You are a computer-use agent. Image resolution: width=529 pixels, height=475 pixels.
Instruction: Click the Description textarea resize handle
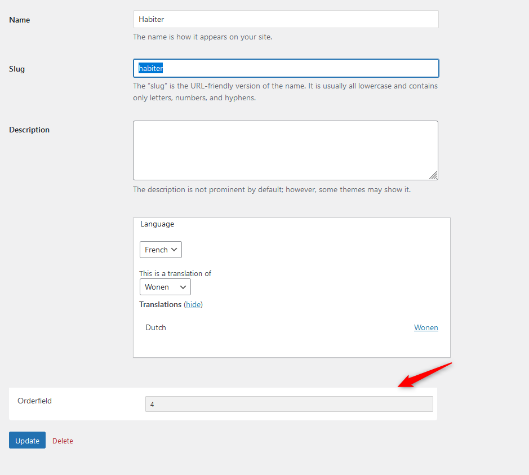coord(434,175)
